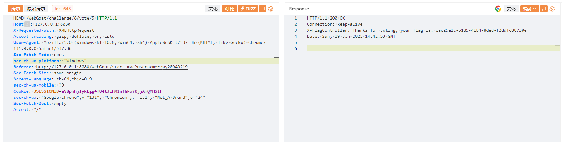The image size is (562, 142).
Task: Open the Referer URL link
Action: tap(112, 67)
